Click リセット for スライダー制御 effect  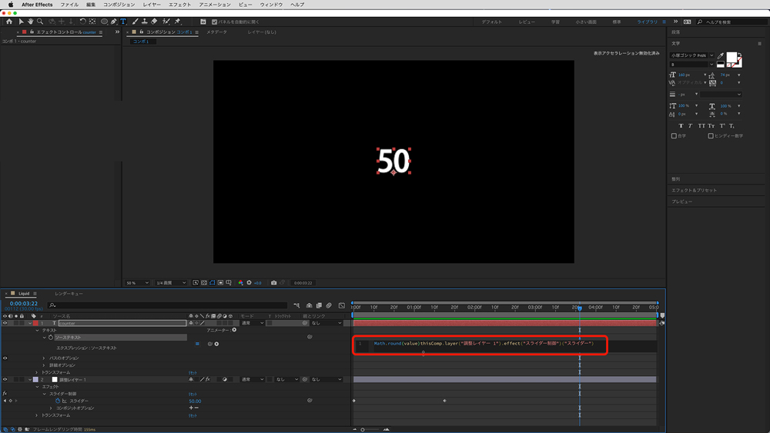point(192,394)
